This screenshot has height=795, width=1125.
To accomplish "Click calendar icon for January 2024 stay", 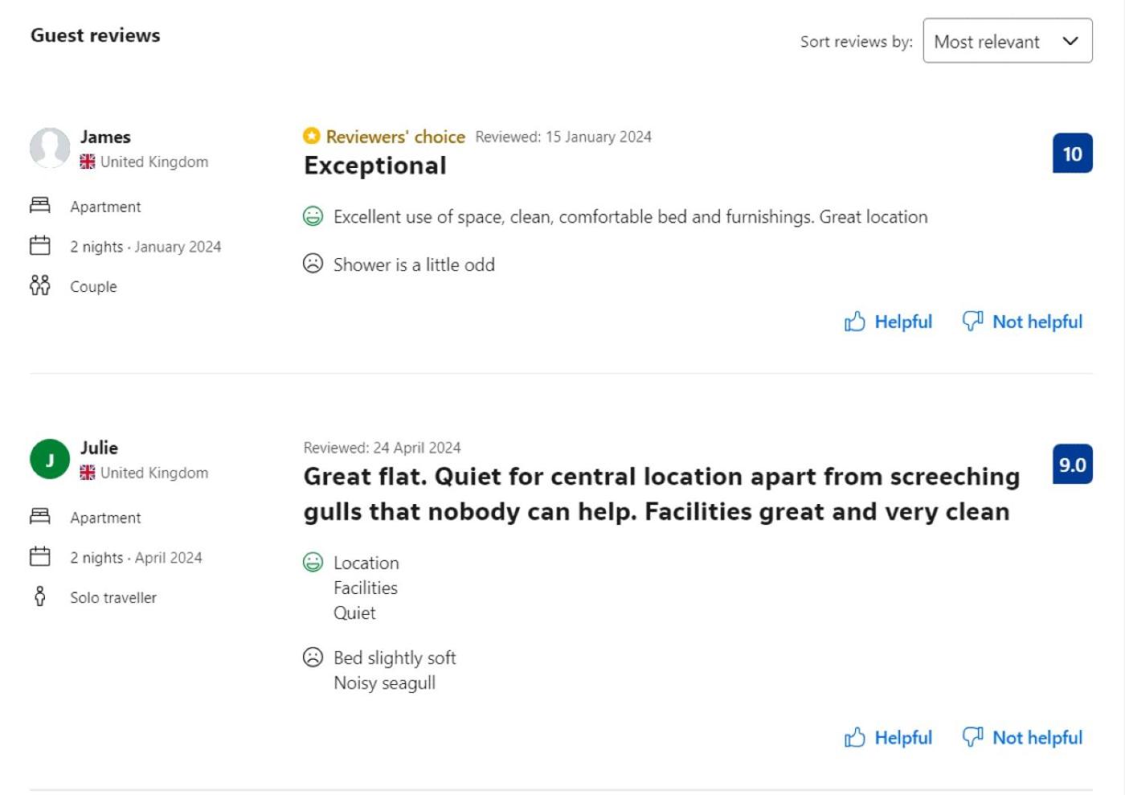I will pyautogui.click(x=39, y=246).
